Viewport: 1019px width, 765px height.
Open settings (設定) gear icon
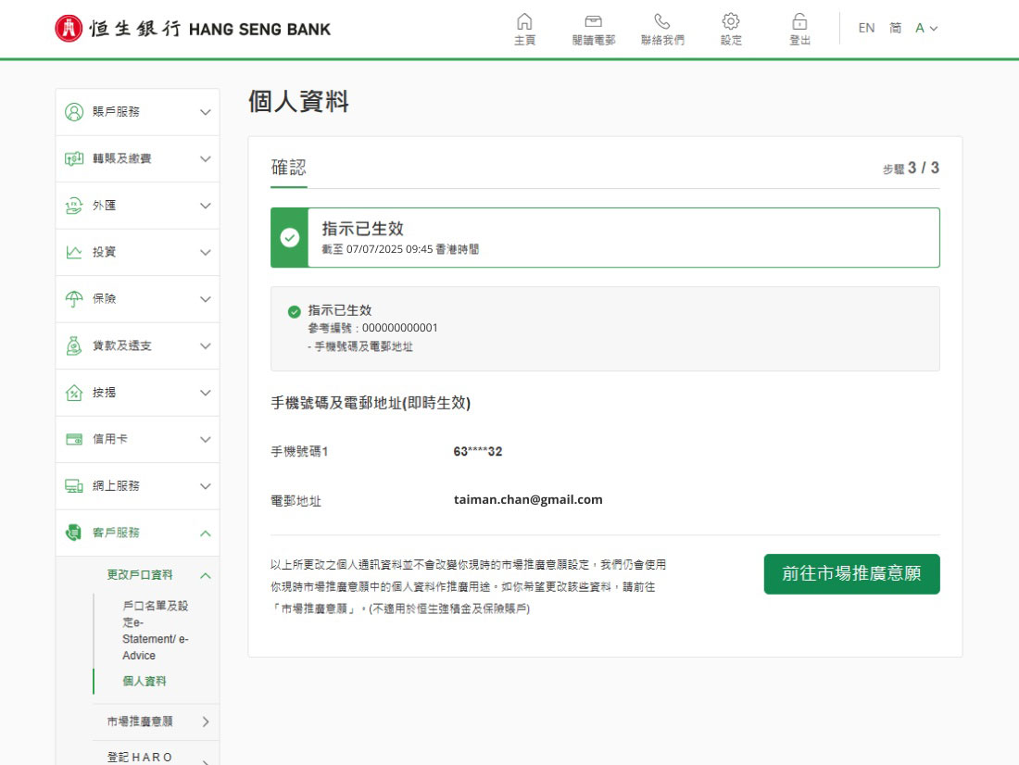731,22
